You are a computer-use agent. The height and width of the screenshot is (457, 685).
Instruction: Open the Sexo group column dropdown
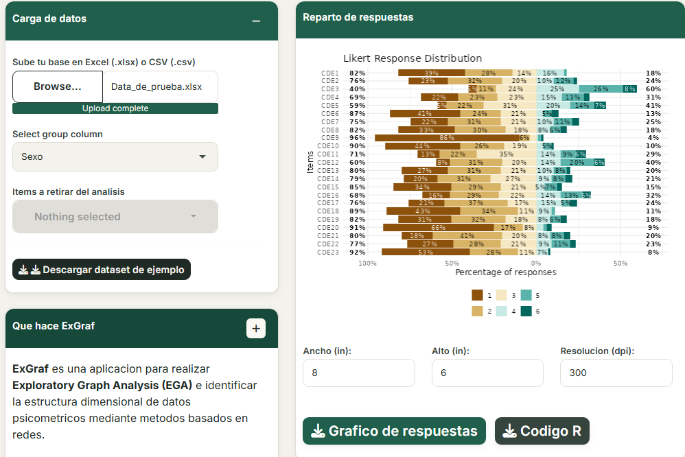115,157
